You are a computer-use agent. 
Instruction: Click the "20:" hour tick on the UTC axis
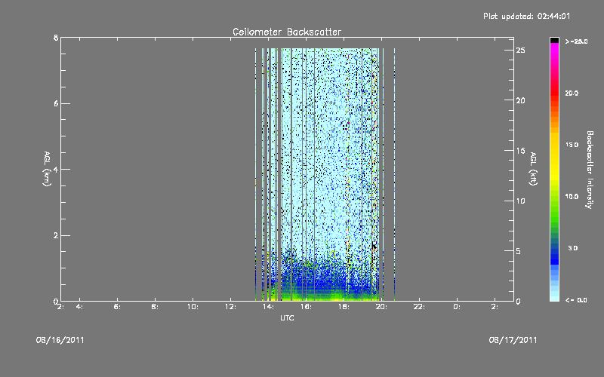pos(381,307)
